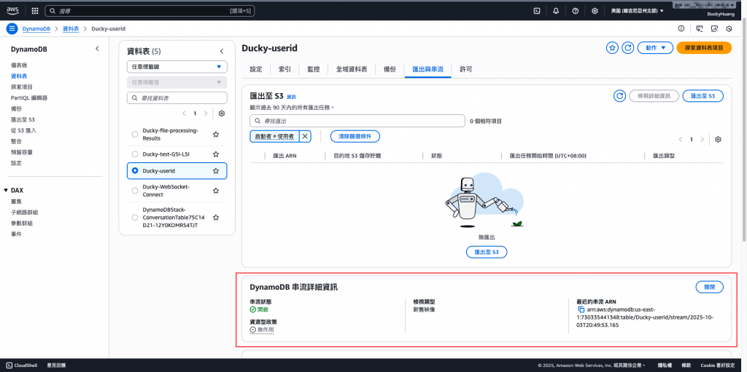
Task: Collapse the DAX section in sidebar
Action: click(6, 190)
